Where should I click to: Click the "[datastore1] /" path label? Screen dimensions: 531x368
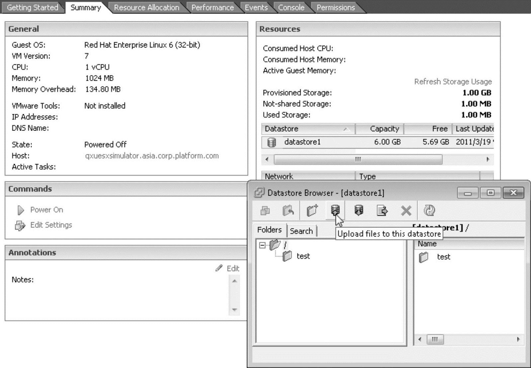[440, 228]
